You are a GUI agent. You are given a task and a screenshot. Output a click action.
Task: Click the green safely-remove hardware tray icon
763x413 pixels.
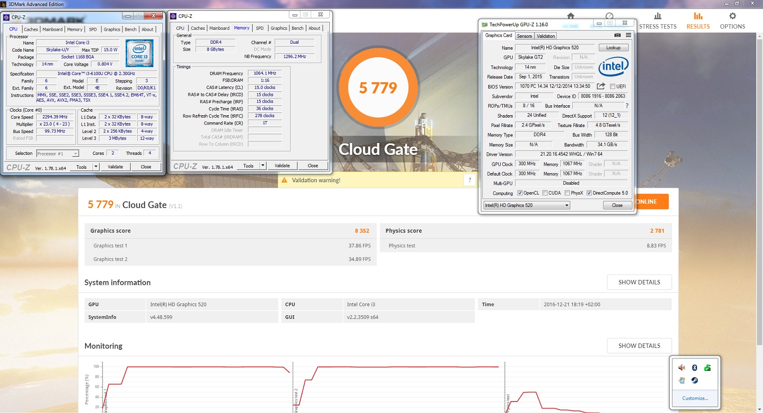click(707, 368)
